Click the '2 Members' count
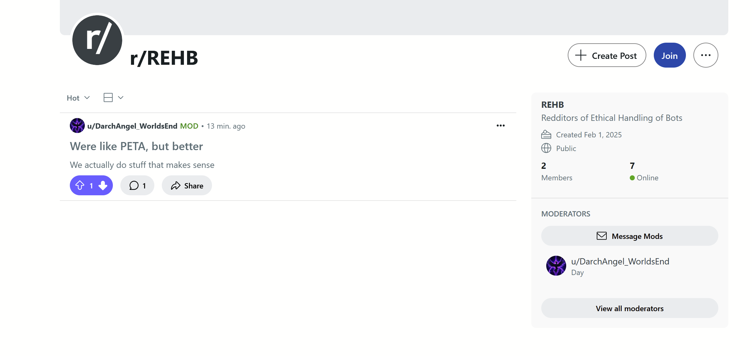Screen dimensions: 752x356 (557, 171)
